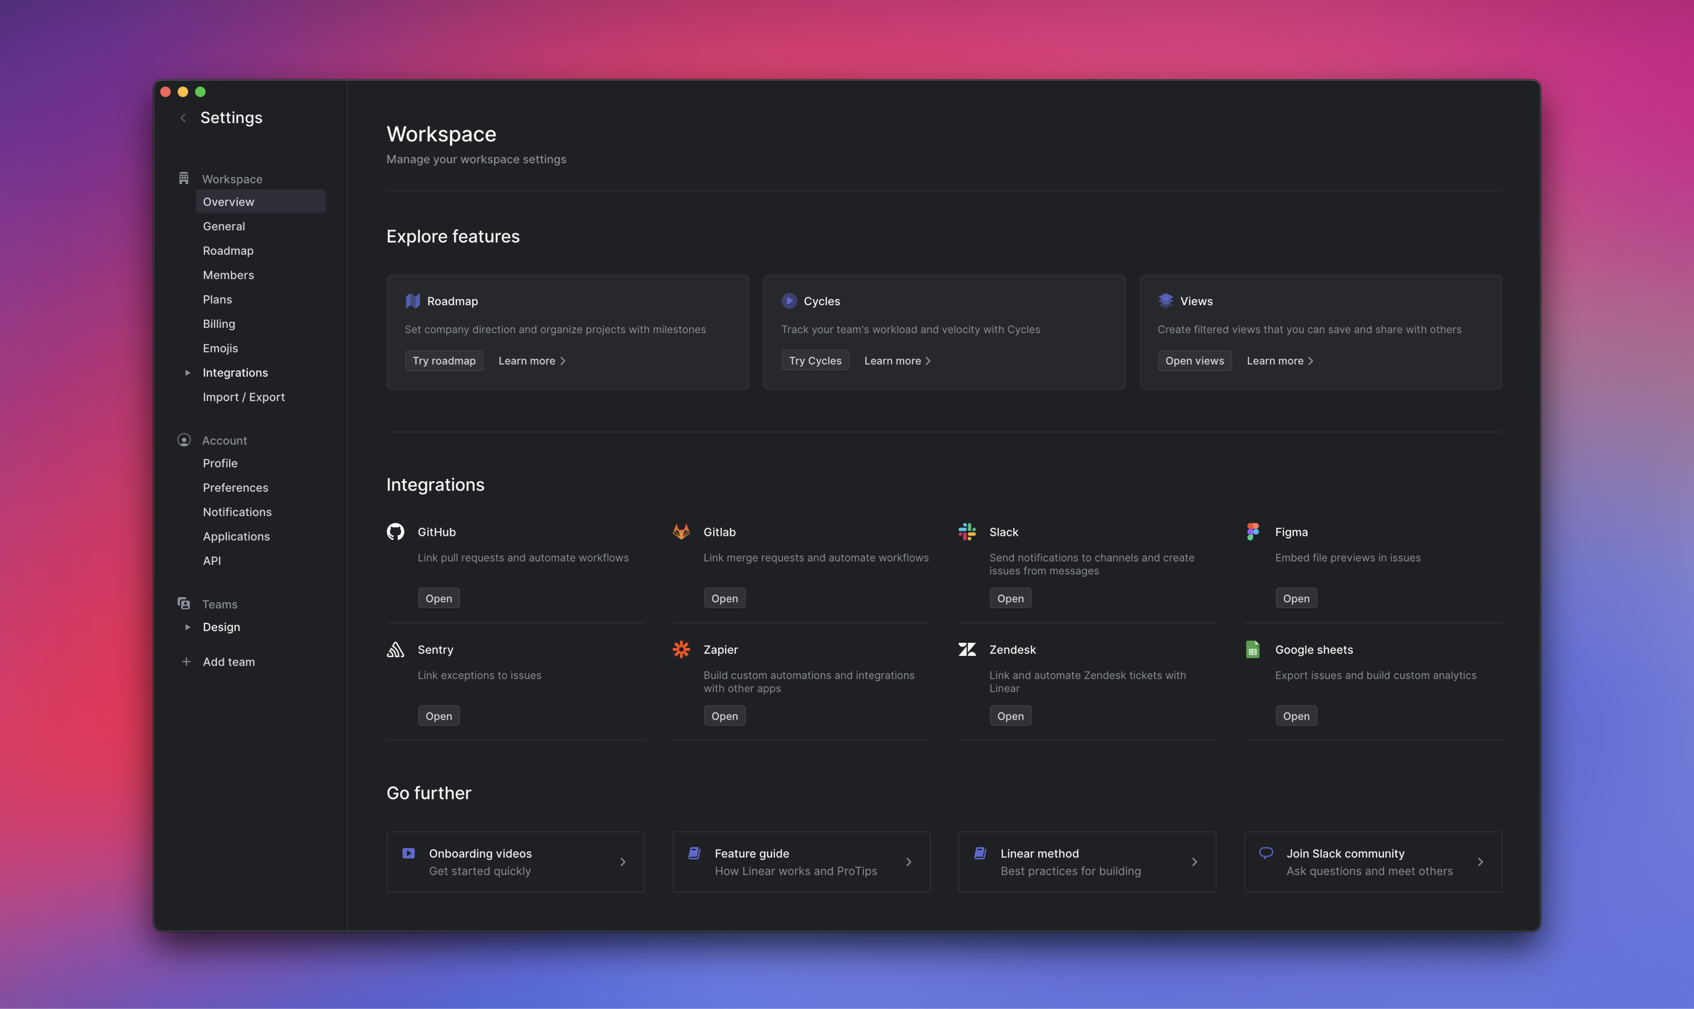Follow the Cycles Learn more link

[x=896, y=361]
